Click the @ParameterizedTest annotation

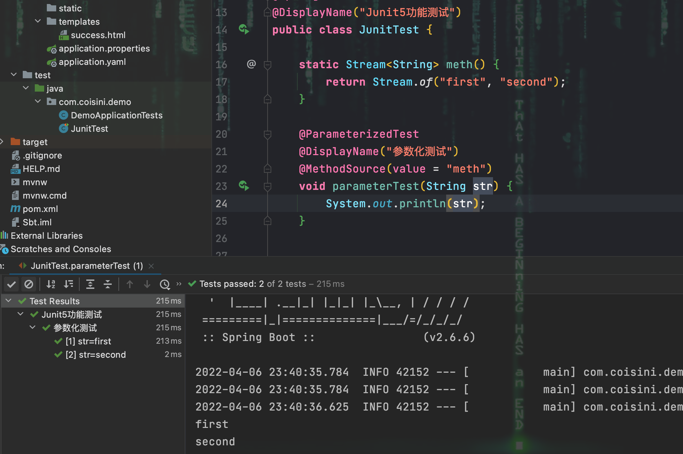point(359,134)
